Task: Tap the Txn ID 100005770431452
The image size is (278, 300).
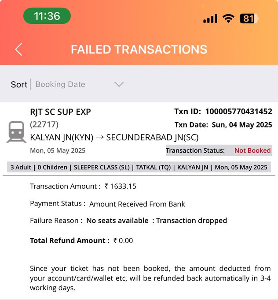Action: point(223,112)
